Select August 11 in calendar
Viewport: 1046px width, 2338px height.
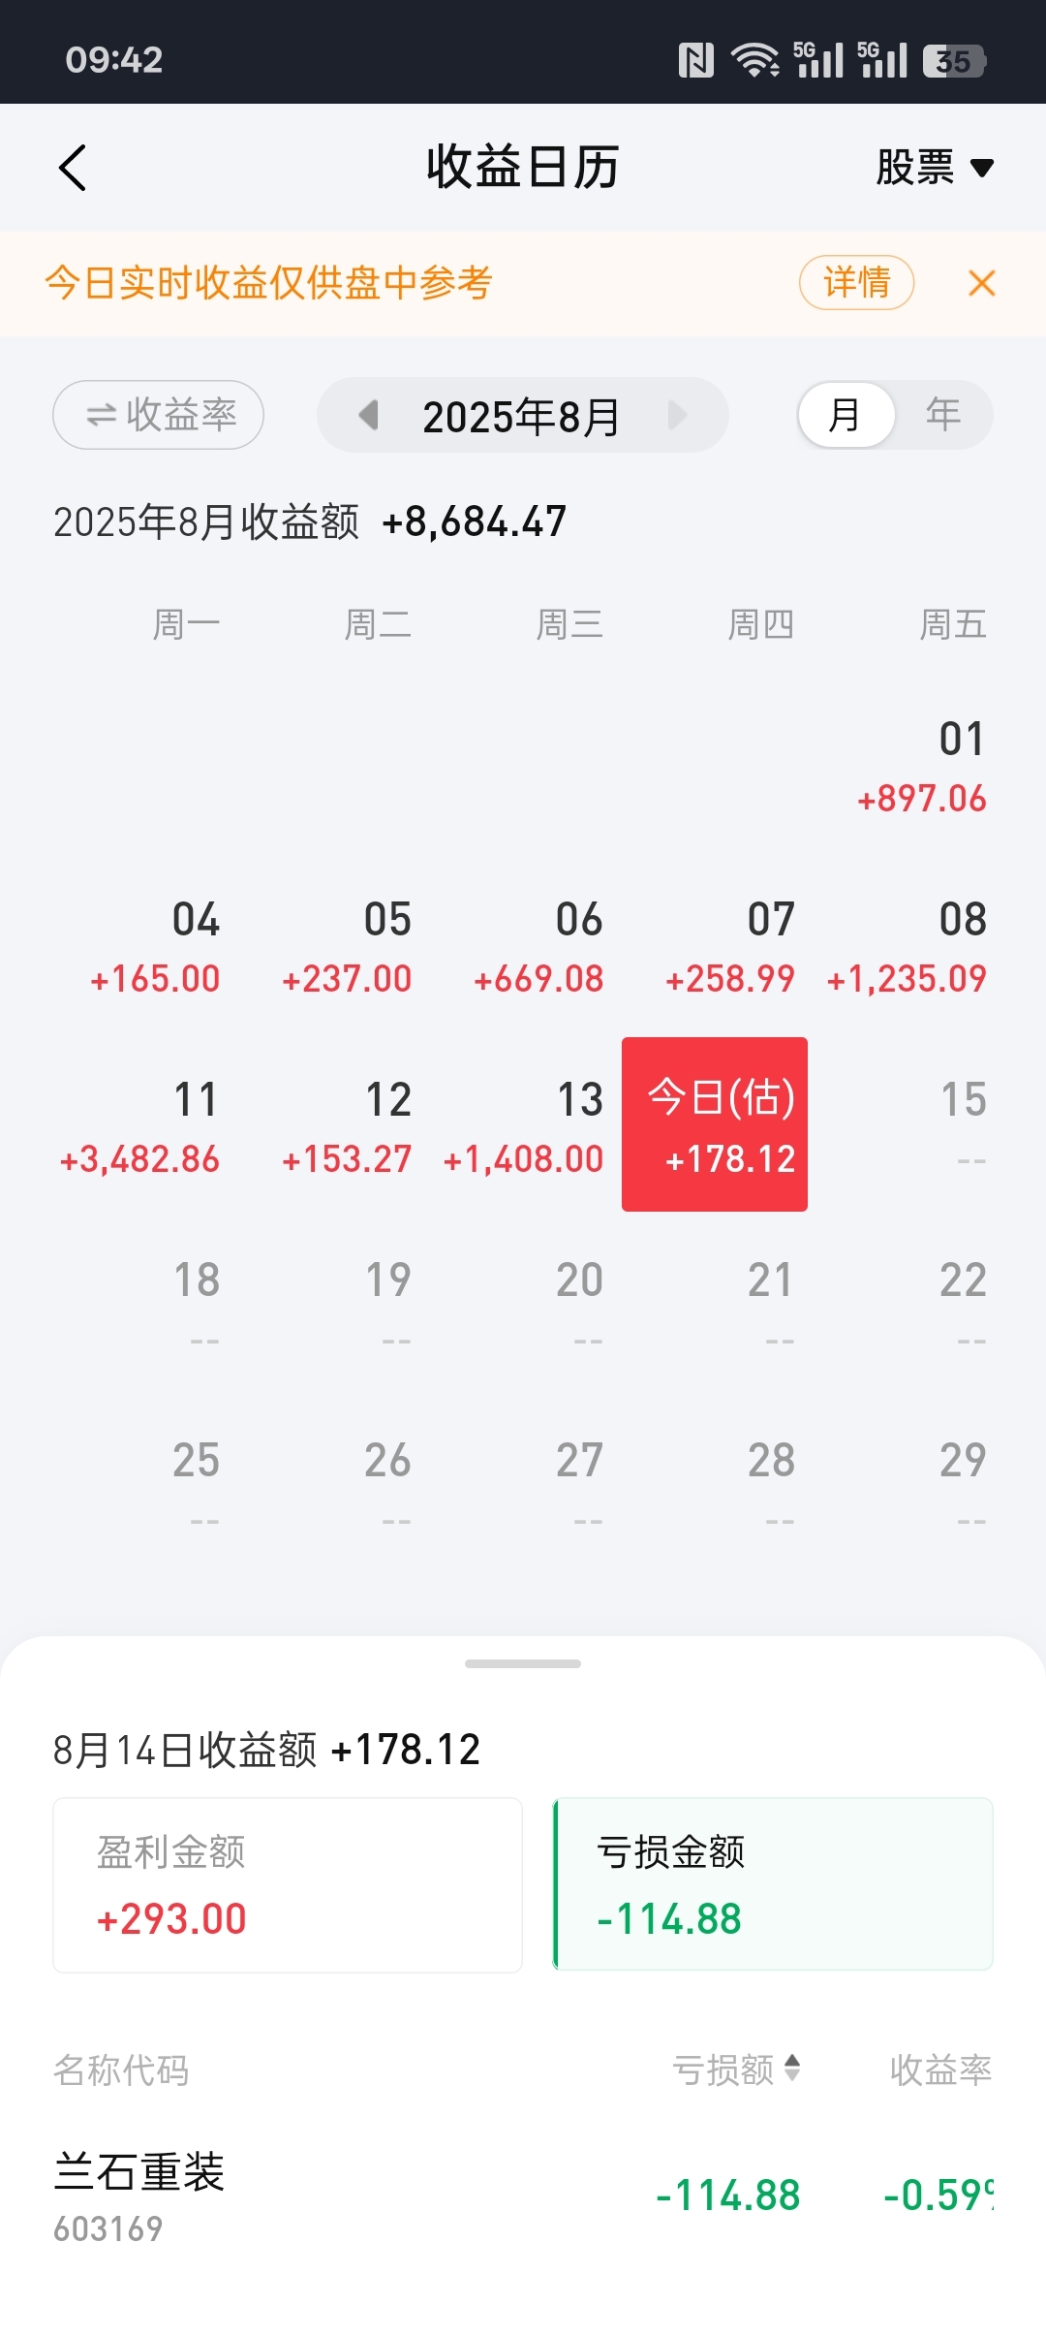(140, 1126)
